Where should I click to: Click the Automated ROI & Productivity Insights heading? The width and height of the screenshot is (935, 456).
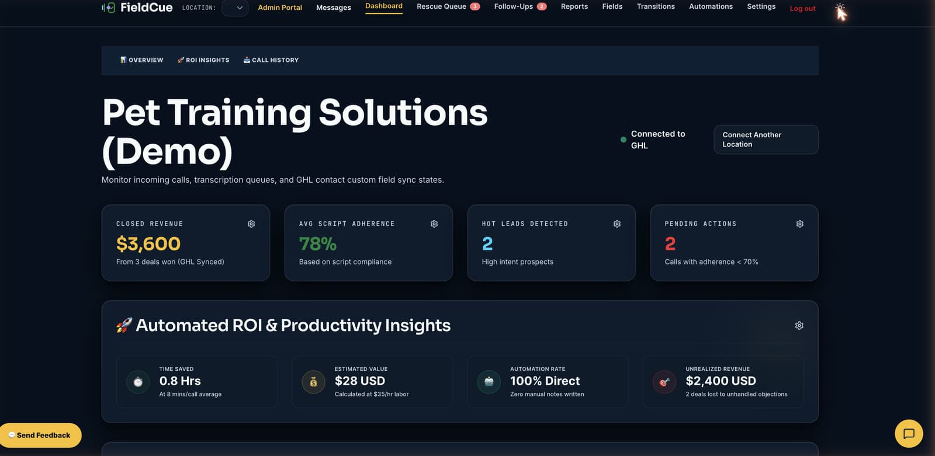[293, 325]
